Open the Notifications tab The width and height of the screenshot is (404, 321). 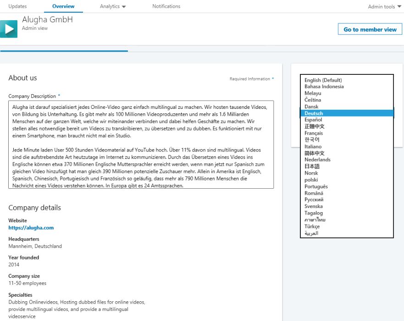[x=166, y=6]
